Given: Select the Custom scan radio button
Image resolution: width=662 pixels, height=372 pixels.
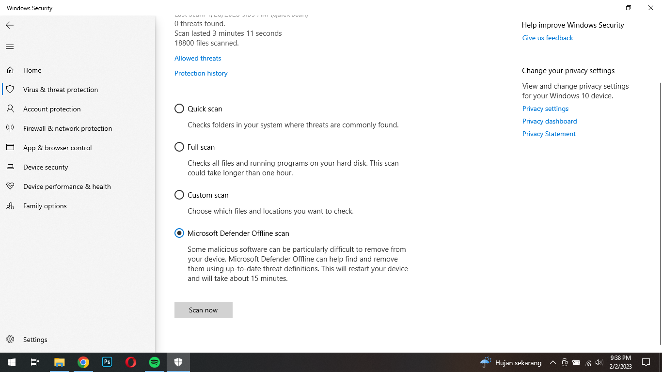Looking at the screenshot, I should [x=179, y=195].
